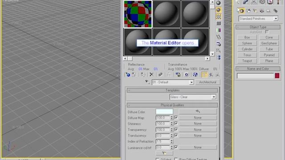Enable the AutoGrid checkbox
The image size is (285, 160).
point(267,32)
